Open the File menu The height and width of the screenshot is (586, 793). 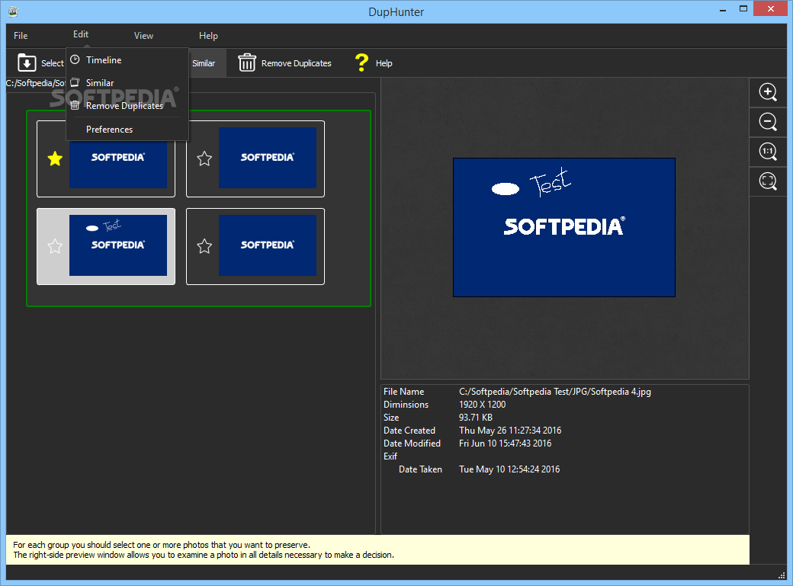(x=21, y=35)
